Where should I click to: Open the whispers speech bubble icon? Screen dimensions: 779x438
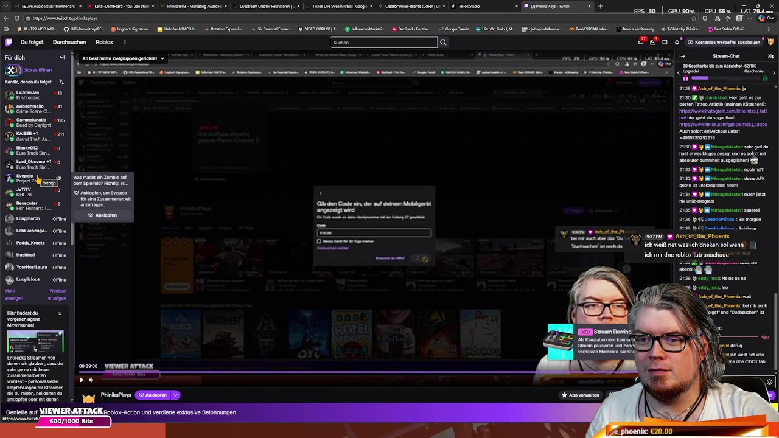(x=665, y=43)
